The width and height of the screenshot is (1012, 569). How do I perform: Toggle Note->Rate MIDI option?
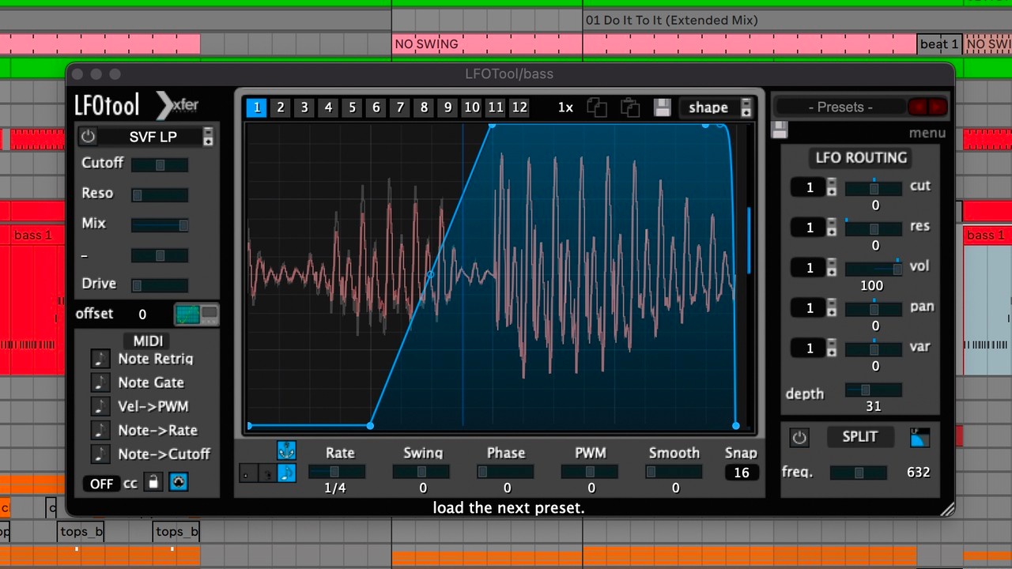click(x=100, y=430)
